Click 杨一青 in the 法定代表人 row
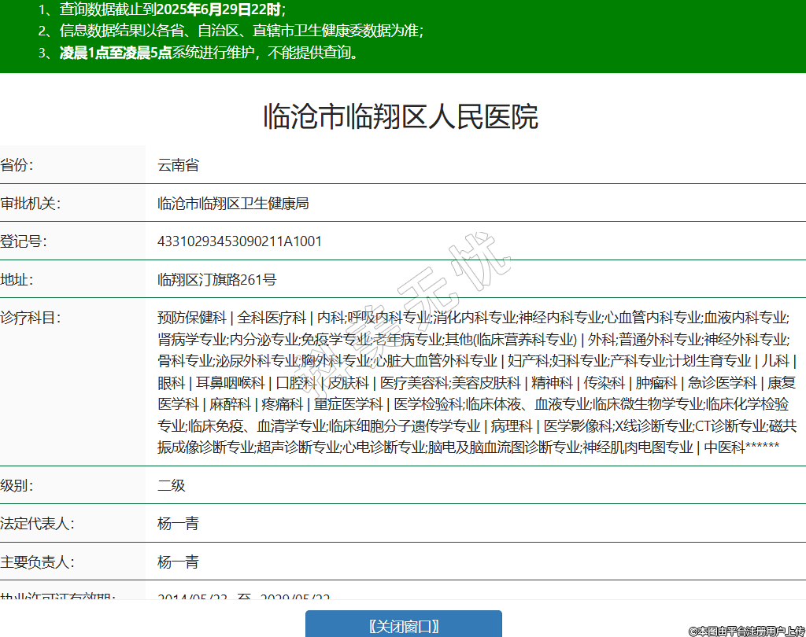The height and width of the screenshot is (637, 806). point(178,524)
